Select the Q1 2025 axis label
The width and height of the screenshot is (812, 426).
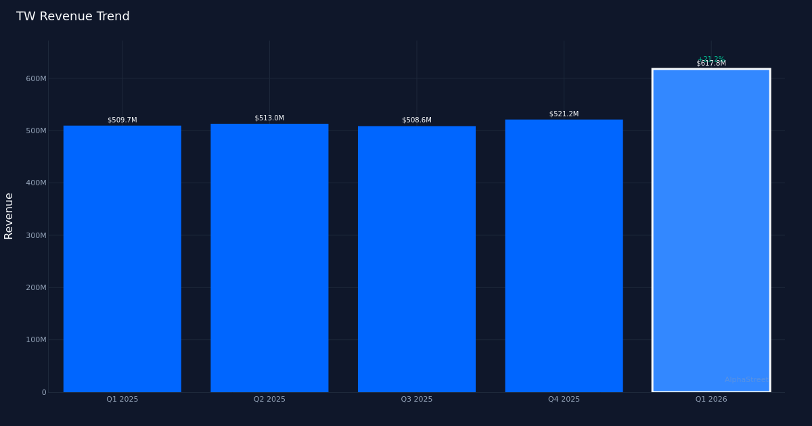tap(122, 399)
